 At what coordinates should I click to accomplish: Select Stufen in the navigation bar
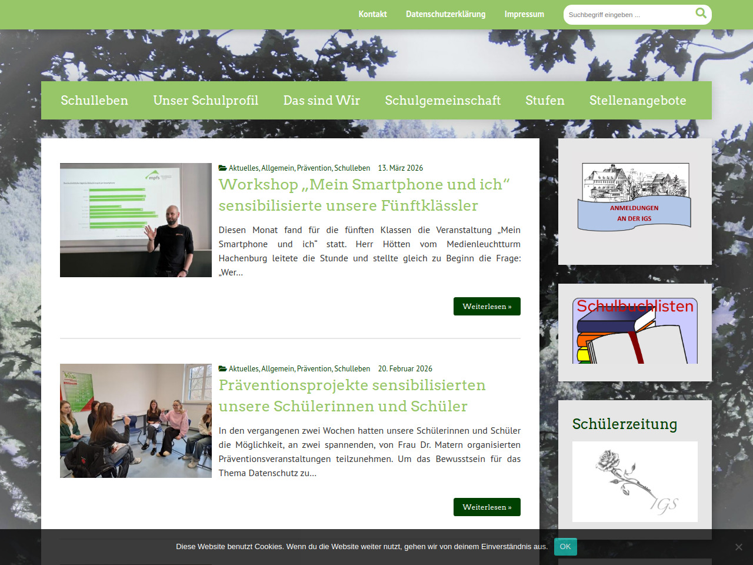(x=545, y=101)
